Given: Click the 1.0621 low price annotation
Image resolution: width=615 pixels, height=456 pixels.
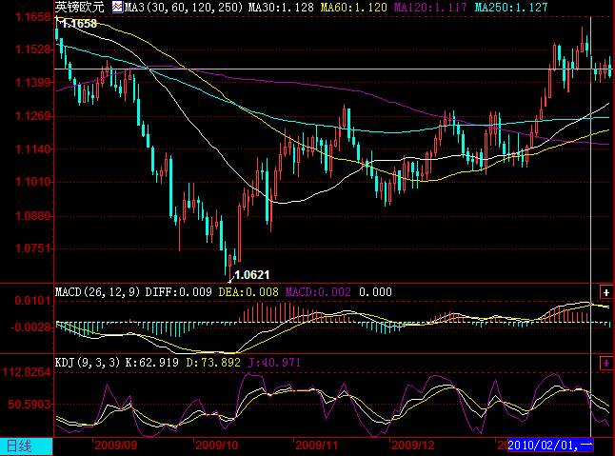Looking at the screenshot, I should 251,275.
